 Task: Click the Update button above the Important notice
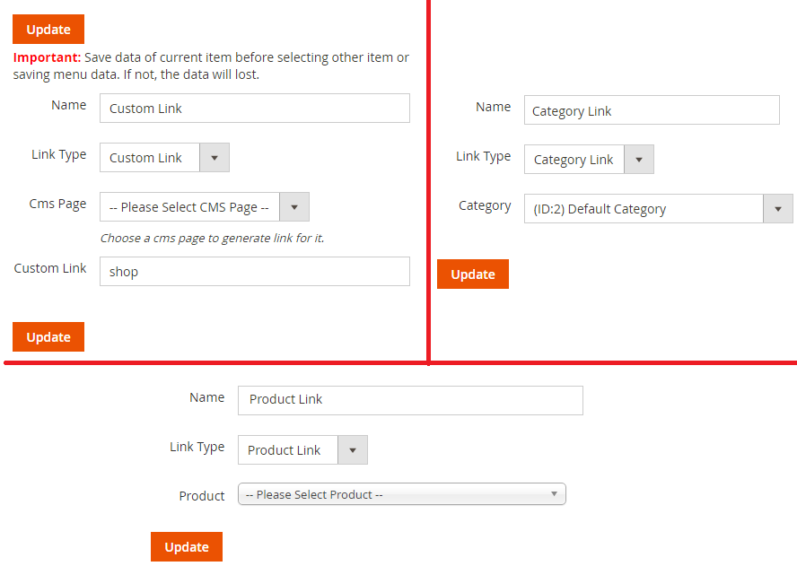[48, 30]
